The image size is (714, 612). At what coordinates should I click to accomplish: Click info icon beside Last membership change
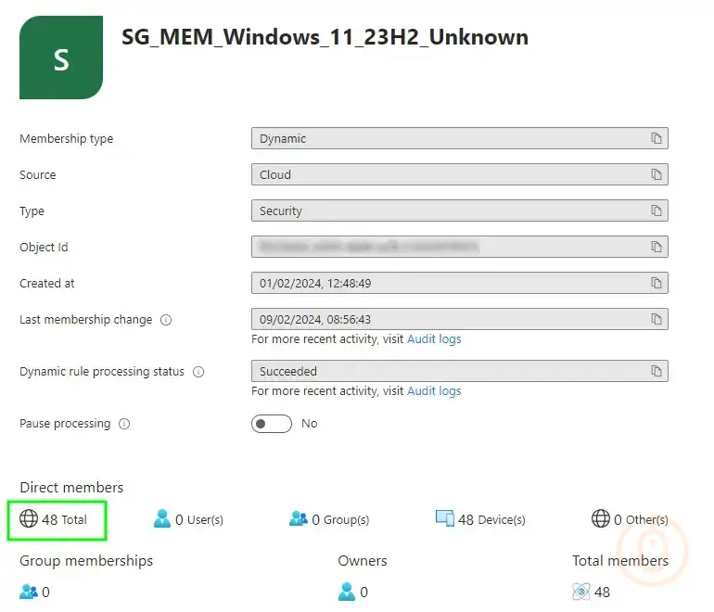click(166, 320)
